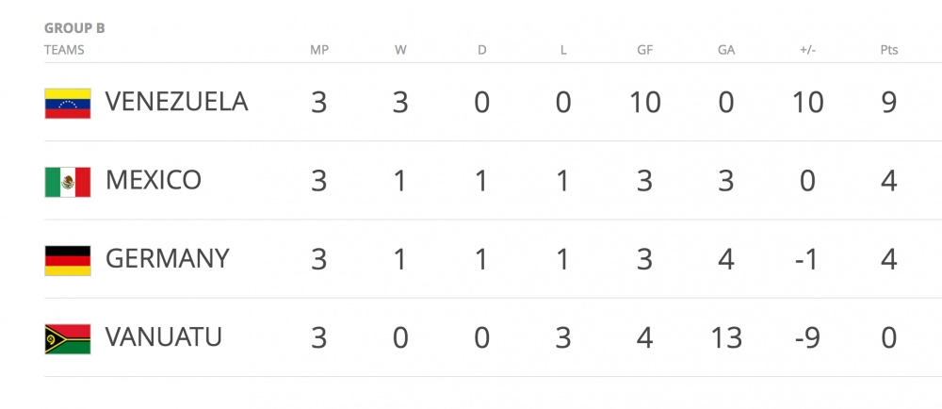This screenshot has height=409, width=942.
Task: Open the MEXICO team link
Action: click(x=154, y=180)
